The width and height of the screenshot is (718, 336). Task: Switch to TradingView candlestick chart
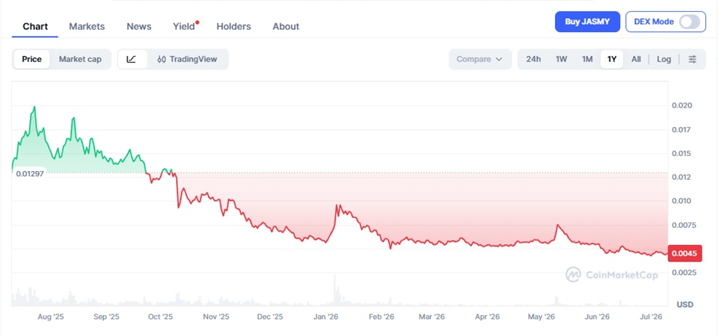[x=187, y=60]
